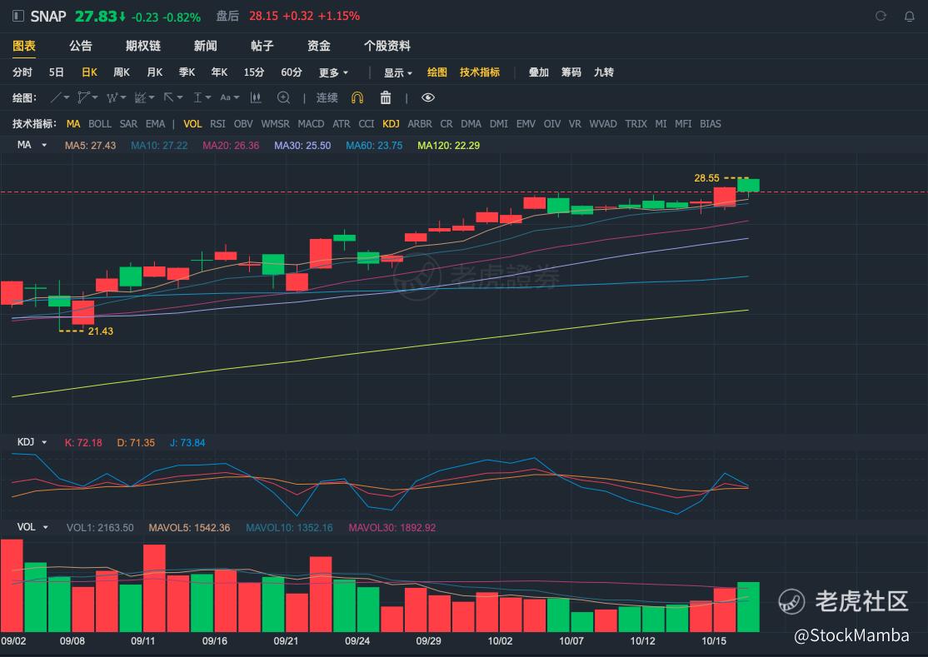Open the 图表 chart tab
The width and height of the screenshot is (928, 657).
[24, 46]
